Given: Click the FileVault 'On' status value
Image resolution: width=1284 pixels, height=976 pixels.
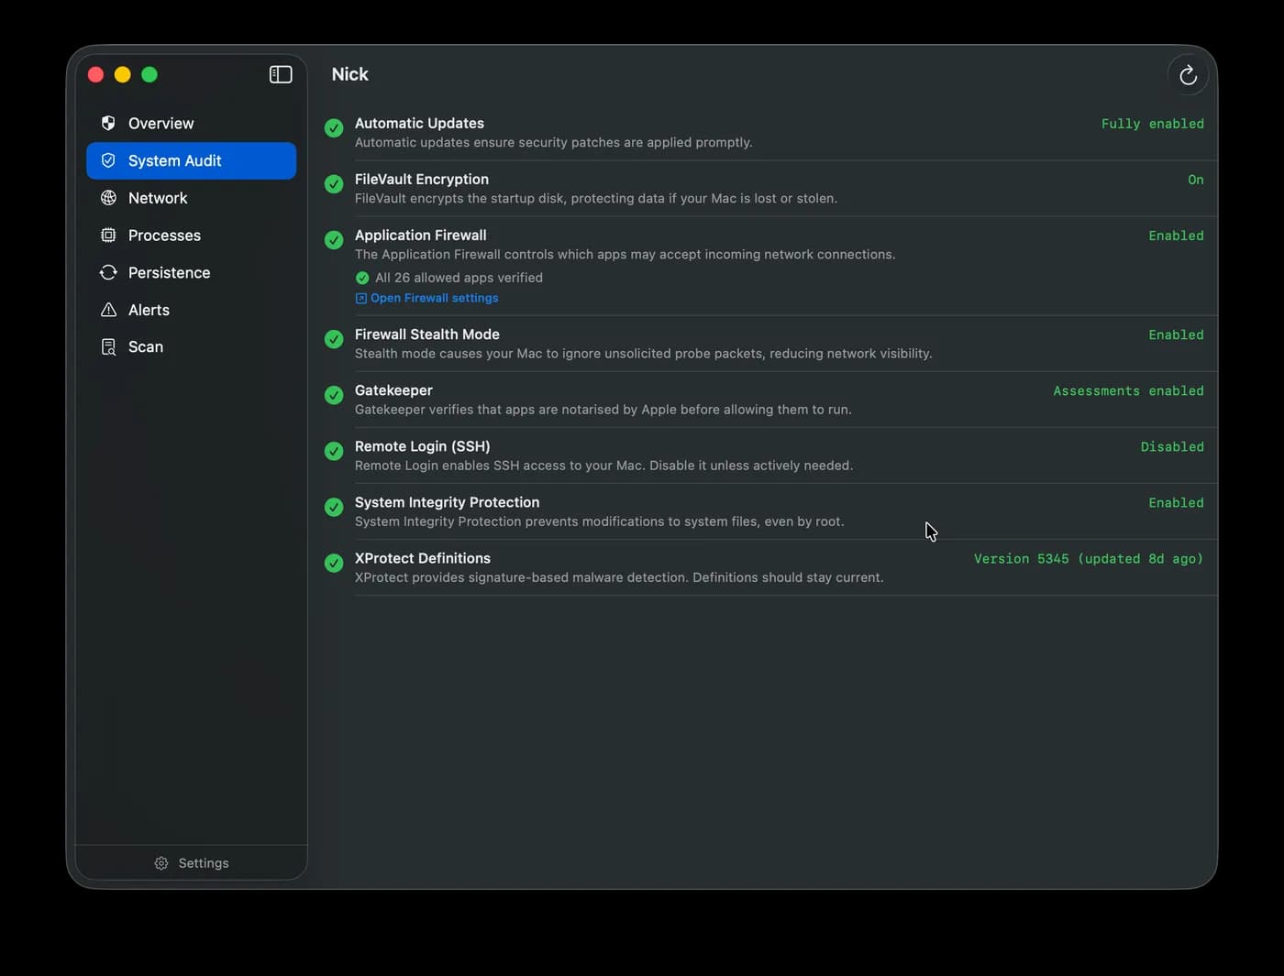Looking at the screenshot, I should [x=1195, y=180].
